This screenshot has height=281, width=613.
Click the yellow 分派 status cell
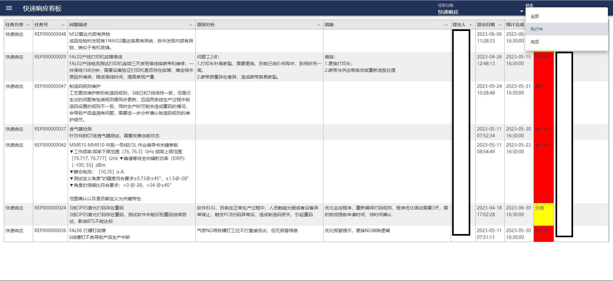tap(543, 214)
